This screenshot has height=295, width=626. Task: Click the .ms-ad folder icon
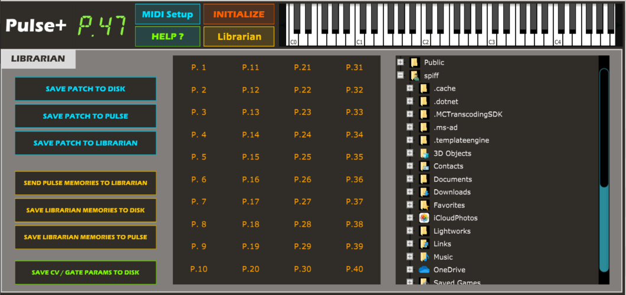(424, 127)
